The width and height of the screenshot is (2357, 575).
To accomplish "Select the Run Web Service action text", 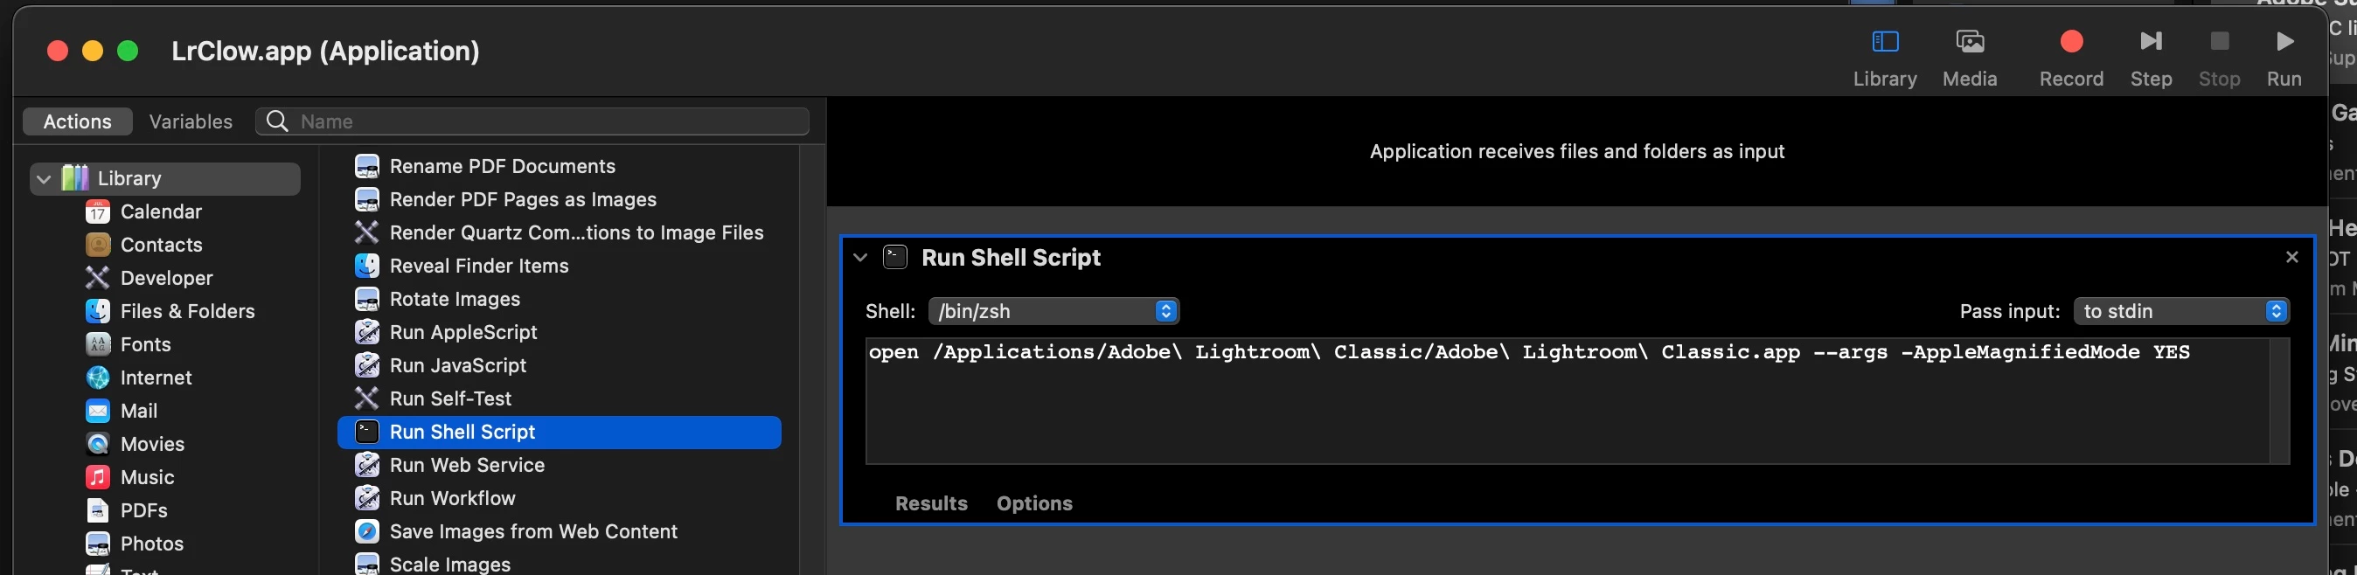I will [467, 465].
